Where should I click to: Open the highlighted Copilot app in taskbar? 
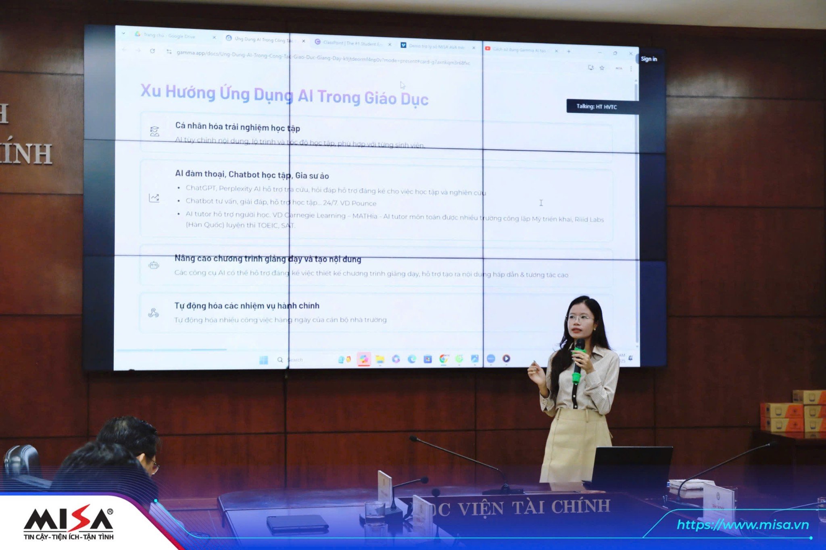(364, 359)
